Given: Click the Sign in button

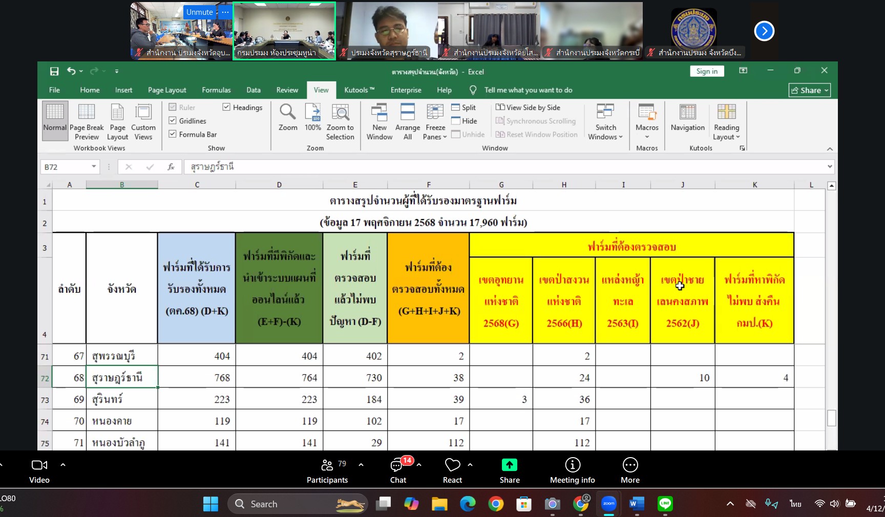Looking at the screenshot, I should (x=707, y=71).
